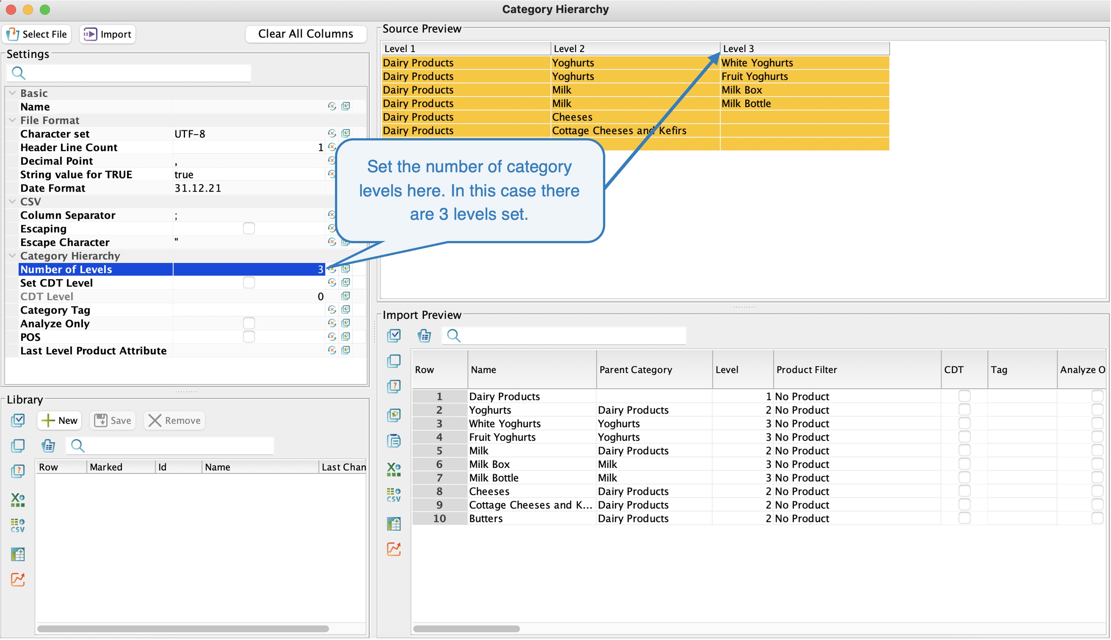This screenshot has height=640, width=1111.
Task: Click New in the Library panel
Action: tap(59, 420)
